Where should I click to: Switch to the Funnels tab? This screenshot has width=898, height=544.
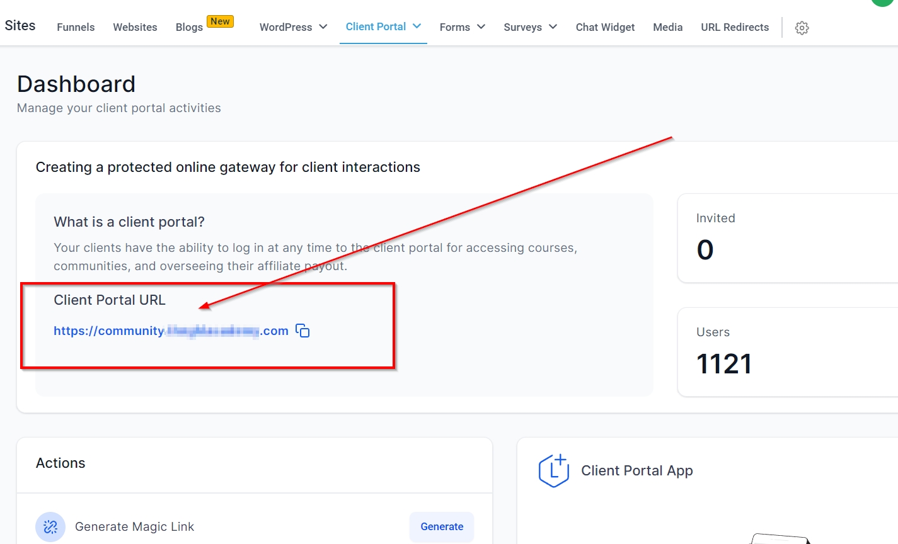(76, 27)
